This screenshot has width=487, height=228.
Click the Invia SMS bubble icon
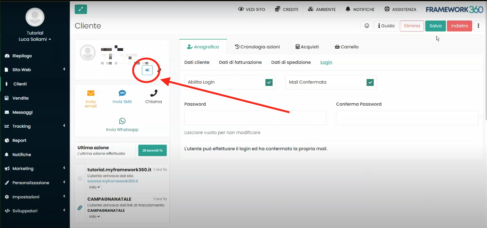pos(122,93)
